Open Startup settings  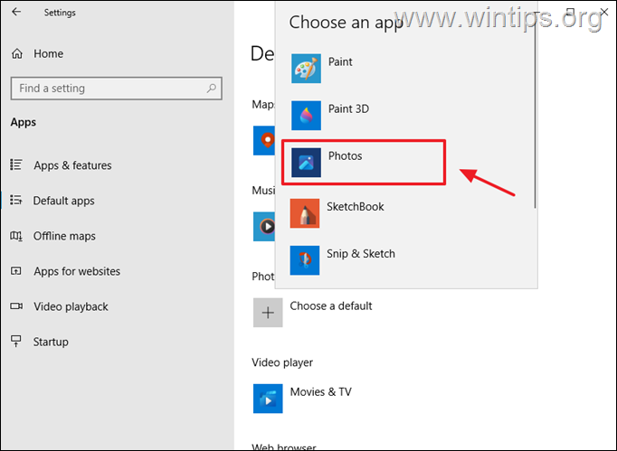[x=51, y=342]
